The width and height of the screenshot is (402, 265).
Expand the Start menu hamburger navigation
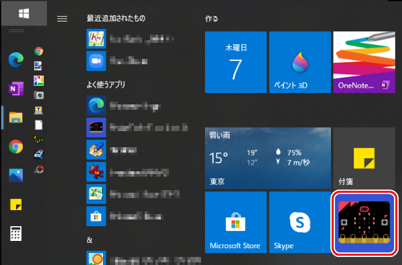[62, 19]
